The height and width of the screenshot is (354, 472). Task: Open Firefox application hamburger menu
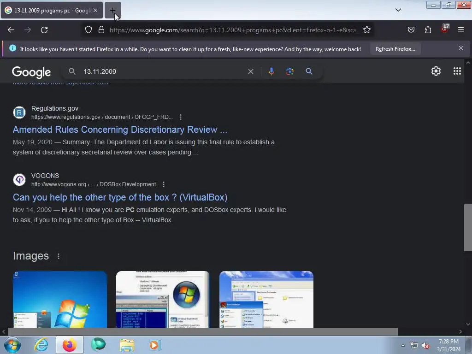461,30
